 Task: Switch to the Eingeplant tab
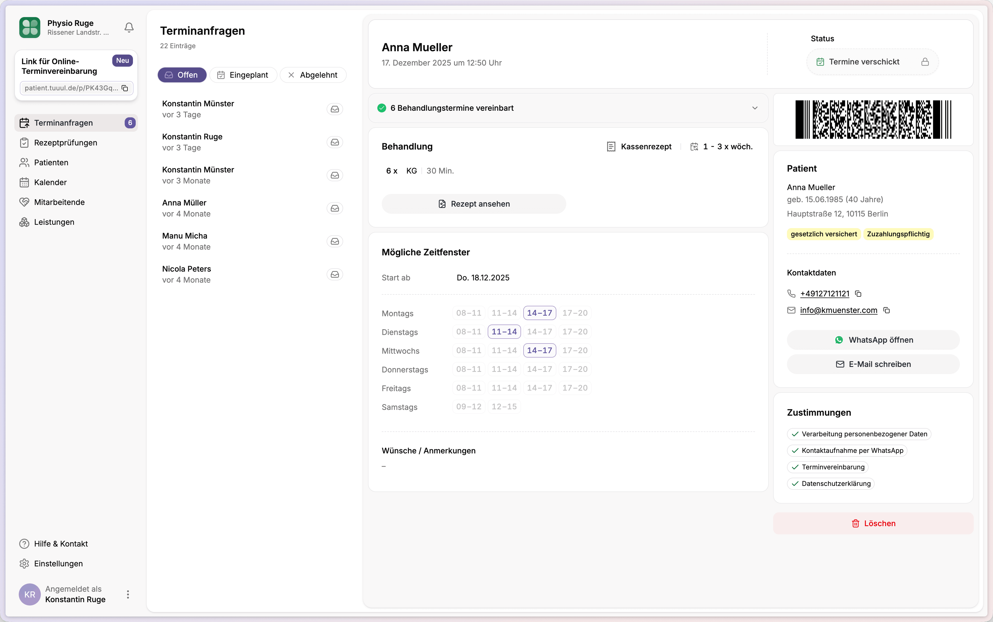(x=243, y=75)
